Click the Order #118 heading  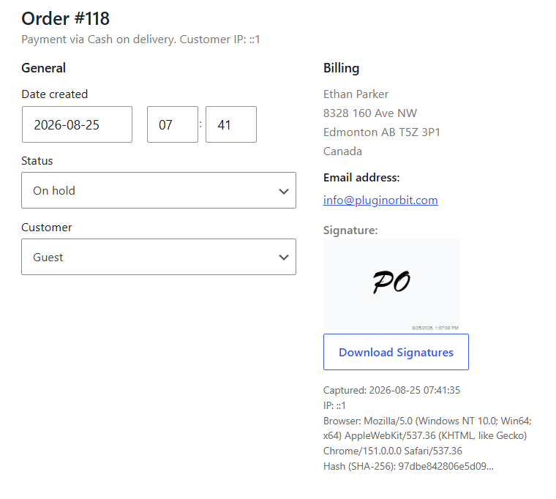click(65, 18)
